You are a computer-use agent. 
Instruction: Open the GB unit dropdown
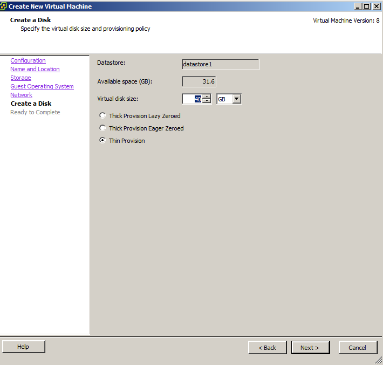(236, 99)
